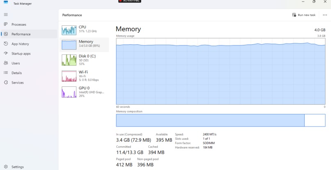Select the CPU 51% 1.23 GHz entry

click(84, 30)
